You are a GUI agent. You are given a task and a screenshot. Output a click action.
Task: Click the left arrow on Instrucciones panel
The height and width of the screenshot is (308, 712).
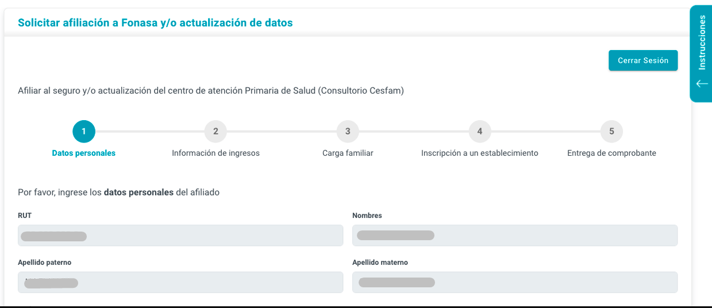(702, 84)
